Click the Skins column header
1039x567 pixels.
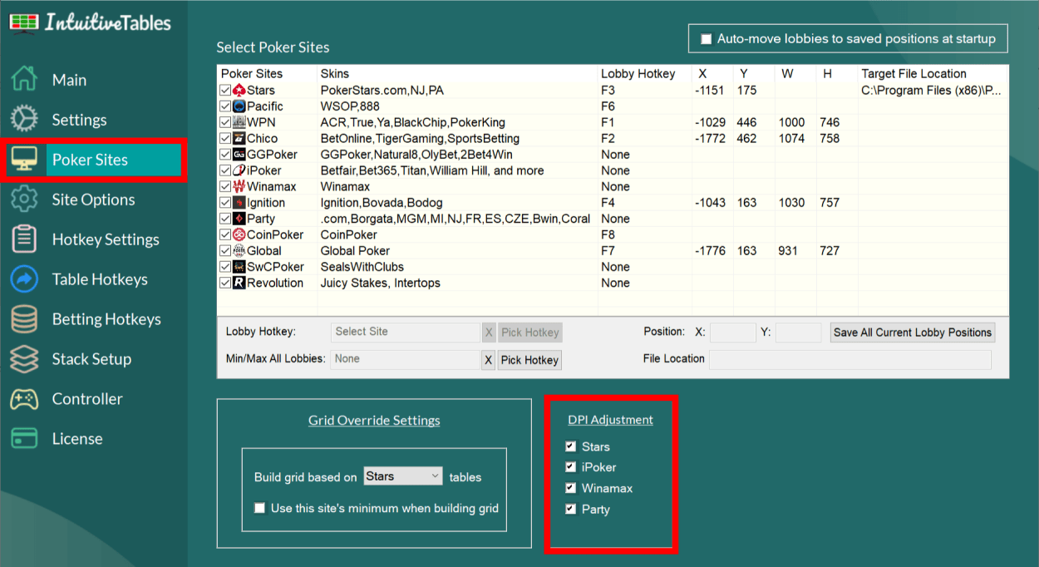(x=335, y=74)
